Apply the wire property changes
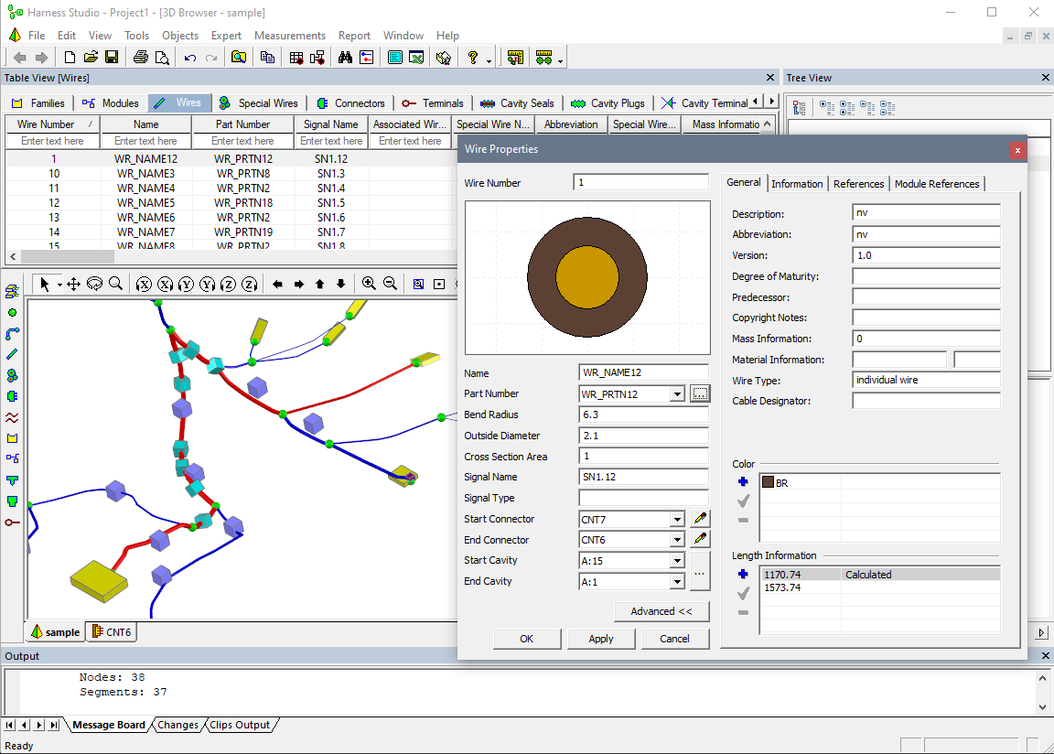Viewport: 1054px width, 754px height. [x=601, y=639]
